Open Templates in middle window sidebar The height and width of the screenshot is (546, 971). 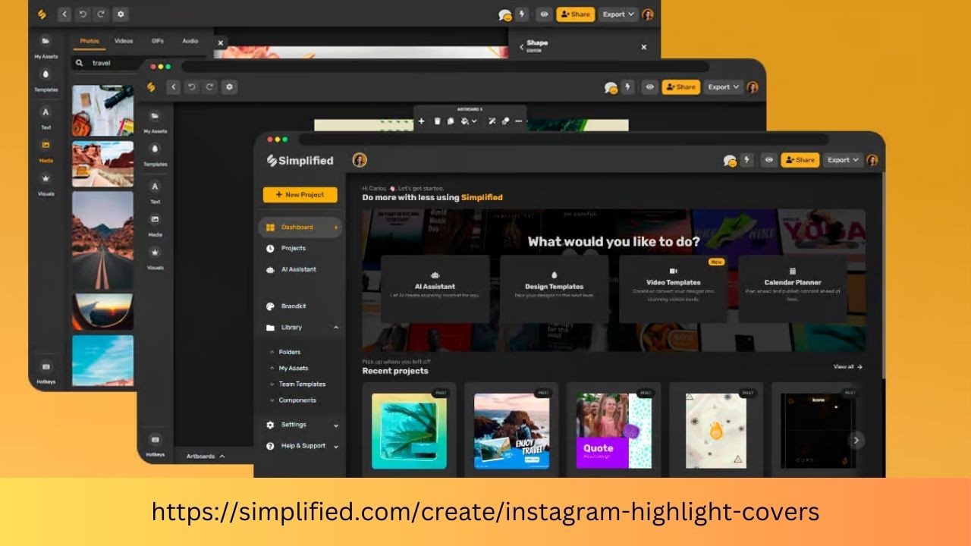click(155, 154)
